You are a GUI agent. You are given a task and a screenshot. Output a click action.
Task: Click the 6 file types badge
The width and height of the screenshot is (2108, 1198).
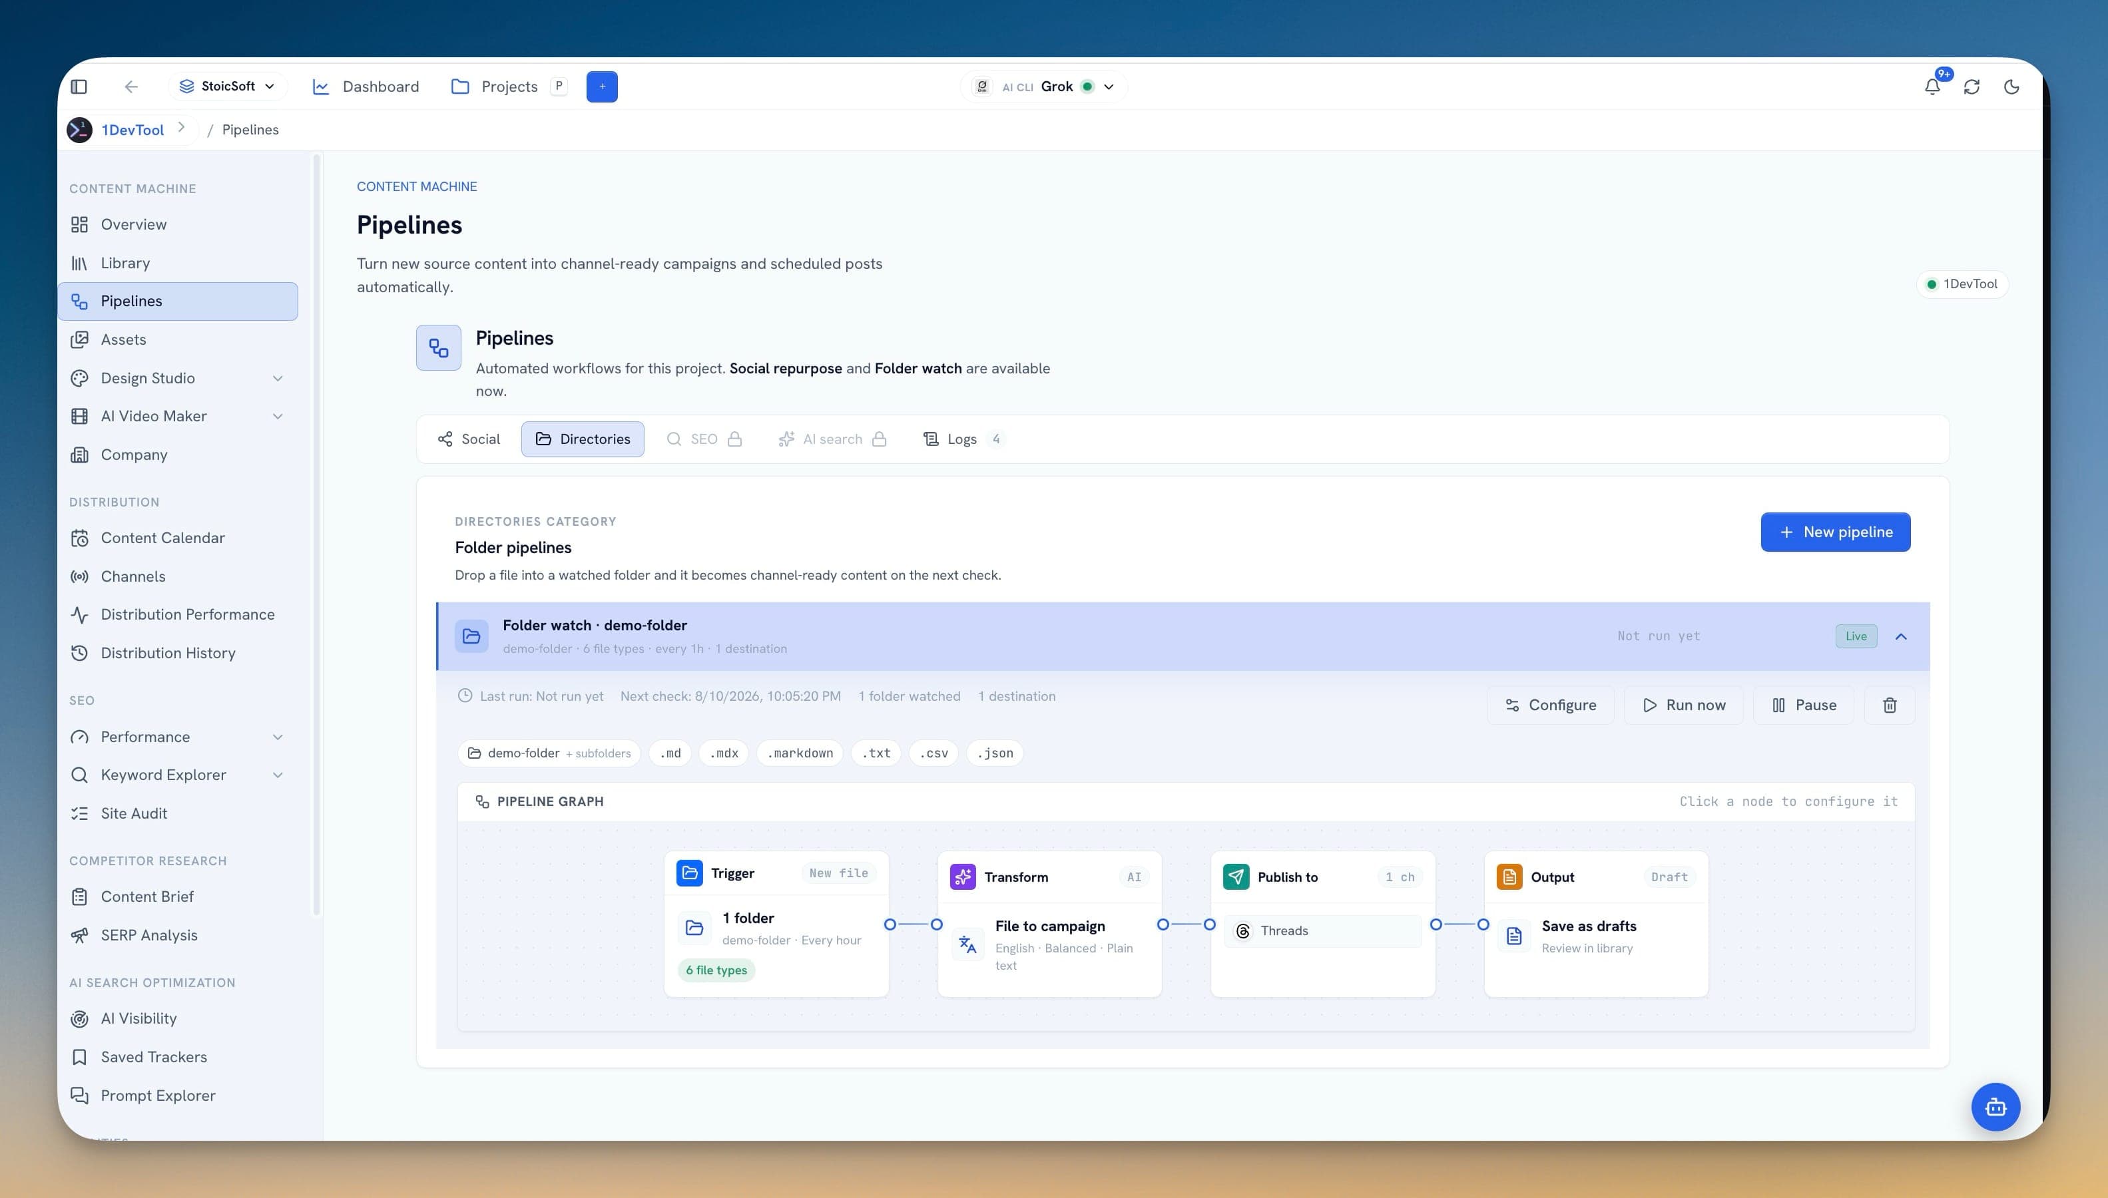click(x=716, y=970)
